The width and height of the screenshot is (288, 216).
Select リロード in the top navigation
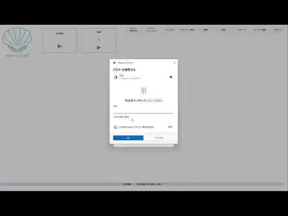[x=242, y=30]
